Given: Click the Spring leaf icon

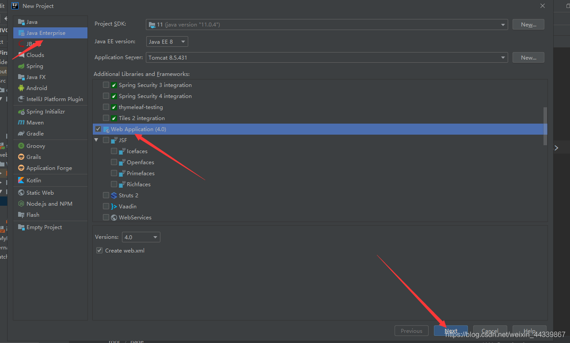Looking at the screenshot, I should pos(21,66).
